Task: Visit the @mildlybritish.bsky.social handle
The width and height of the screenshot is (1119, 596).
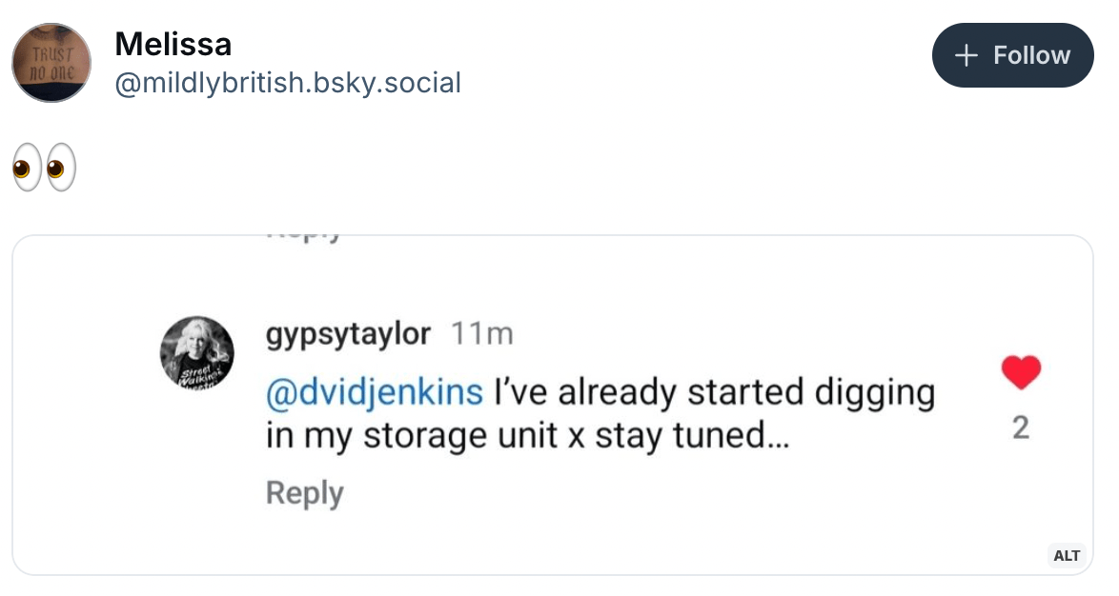Action: [x=287, y=84]
